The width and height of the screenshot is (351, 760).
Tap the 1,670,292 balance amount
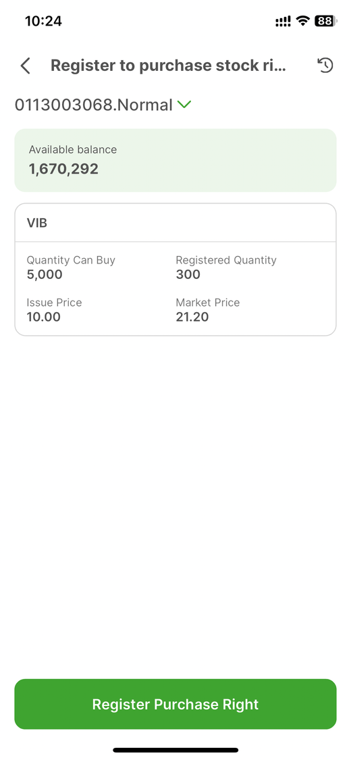pyautogui.click(x=63, y=169)
